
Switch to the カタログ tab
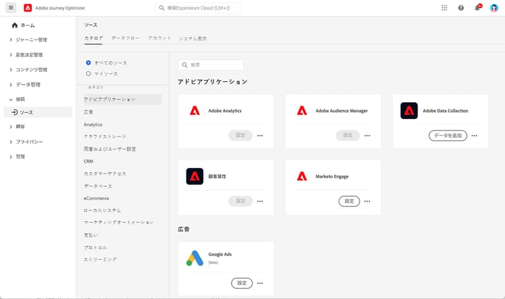(x=94, y=38)
